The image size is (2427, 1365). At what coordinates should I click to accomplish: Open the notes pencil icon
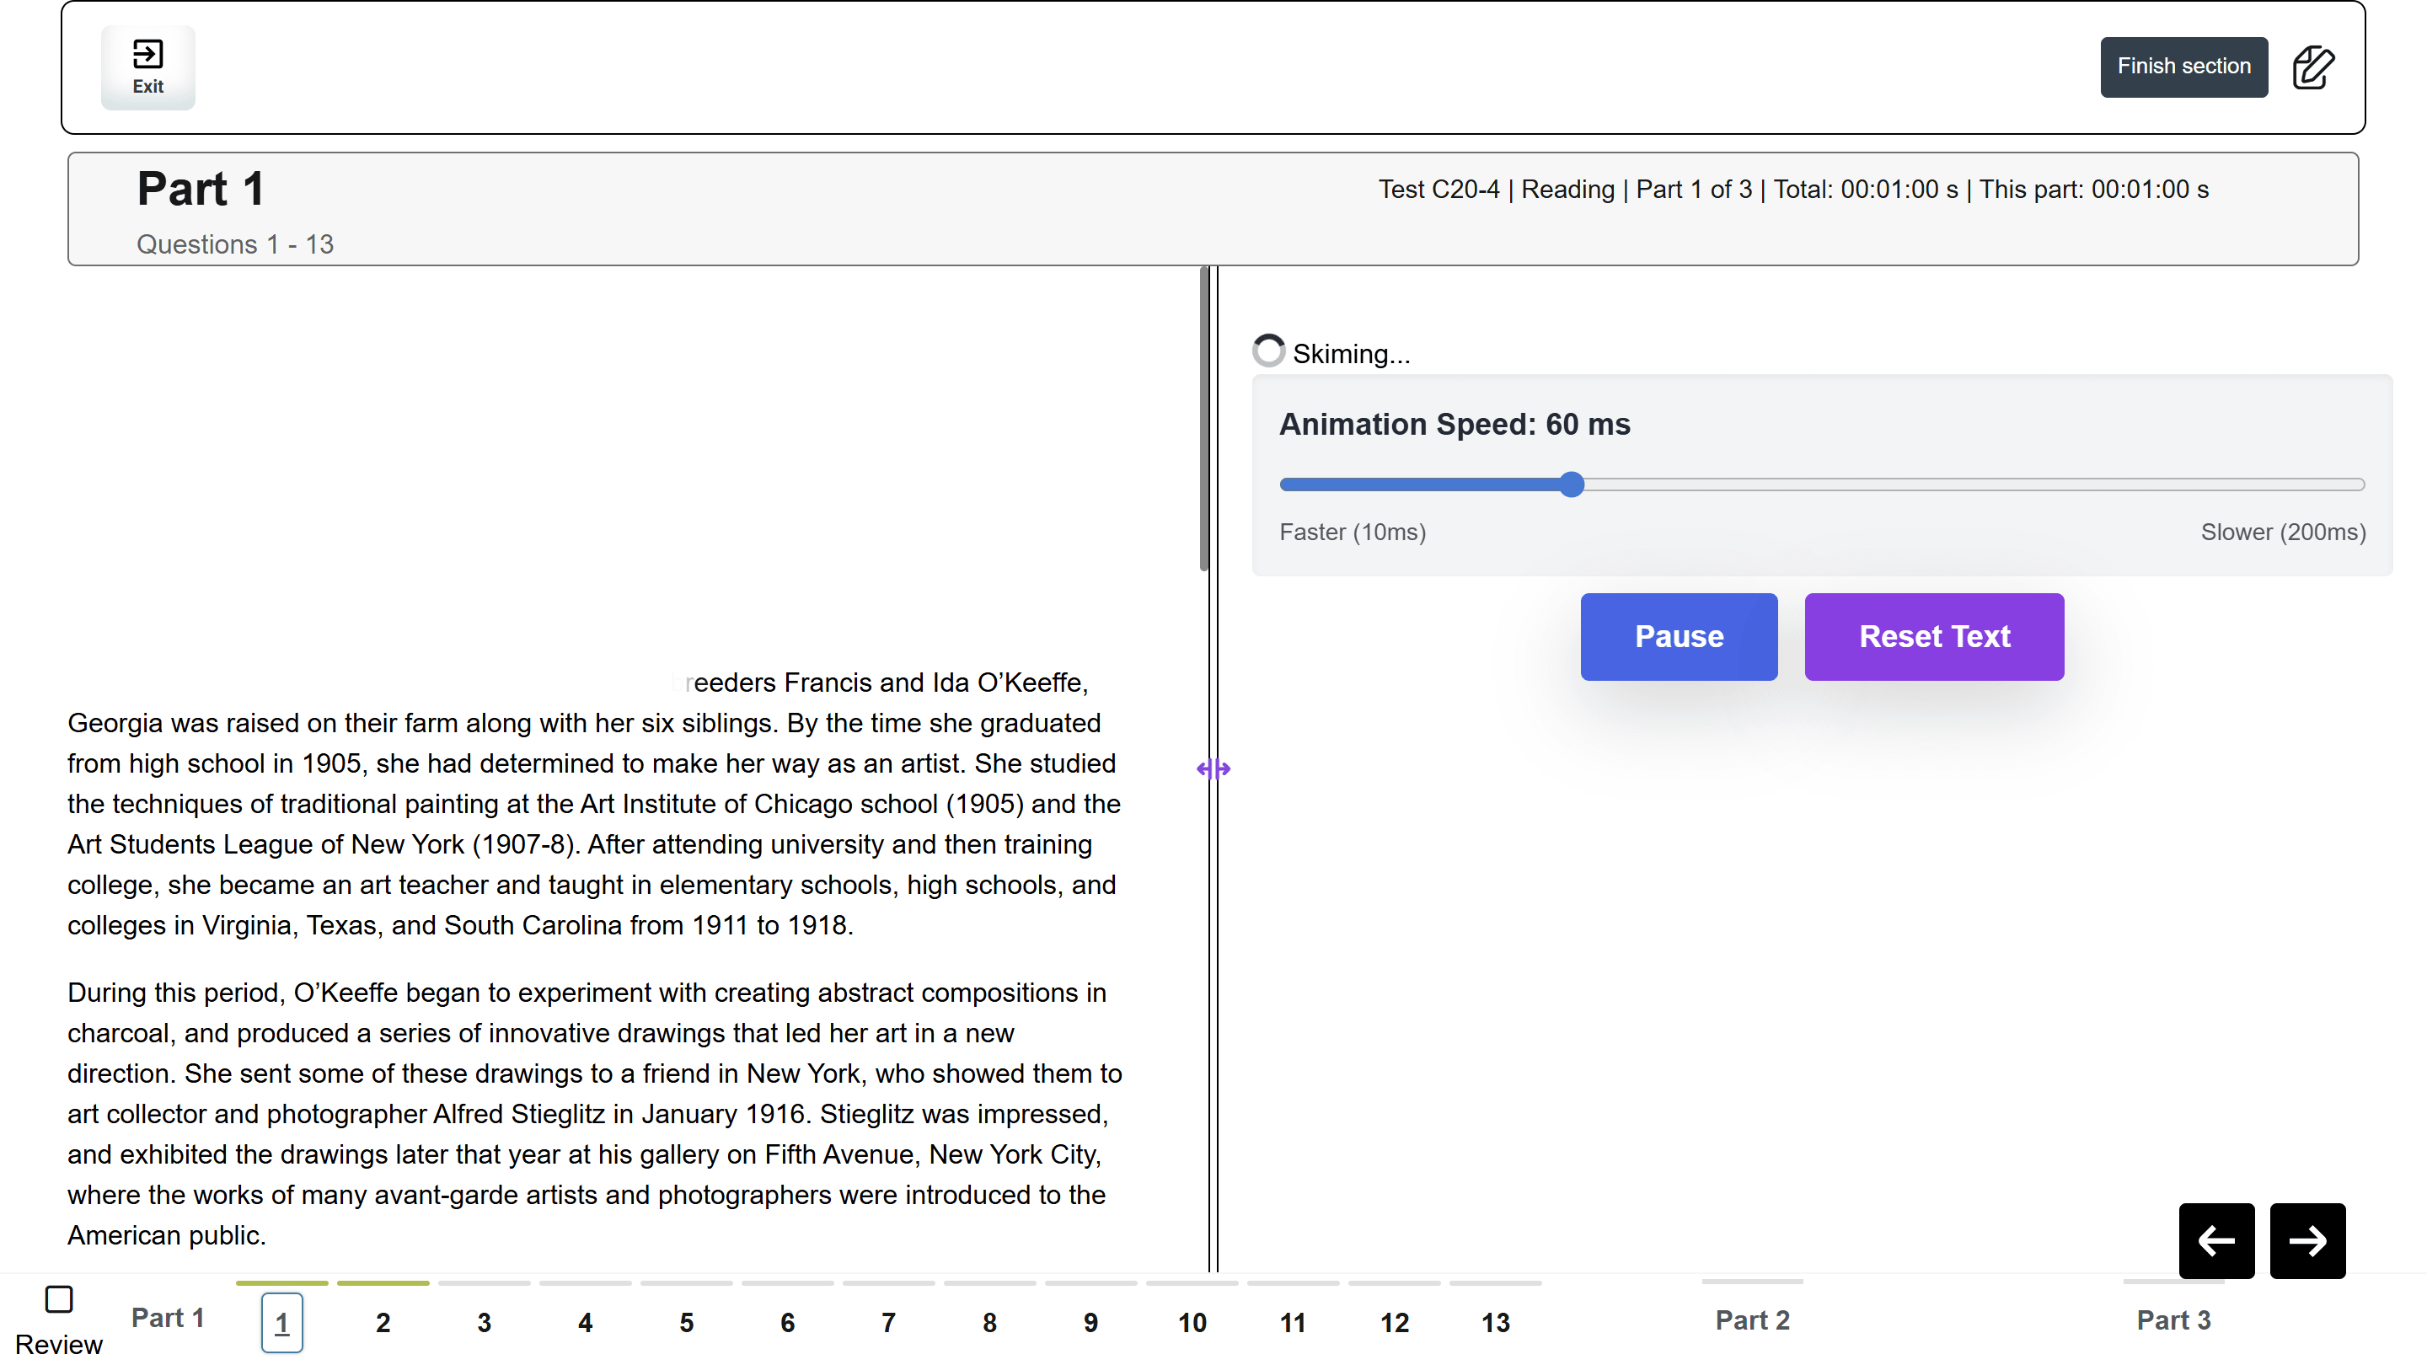[x=2312, y=67]
